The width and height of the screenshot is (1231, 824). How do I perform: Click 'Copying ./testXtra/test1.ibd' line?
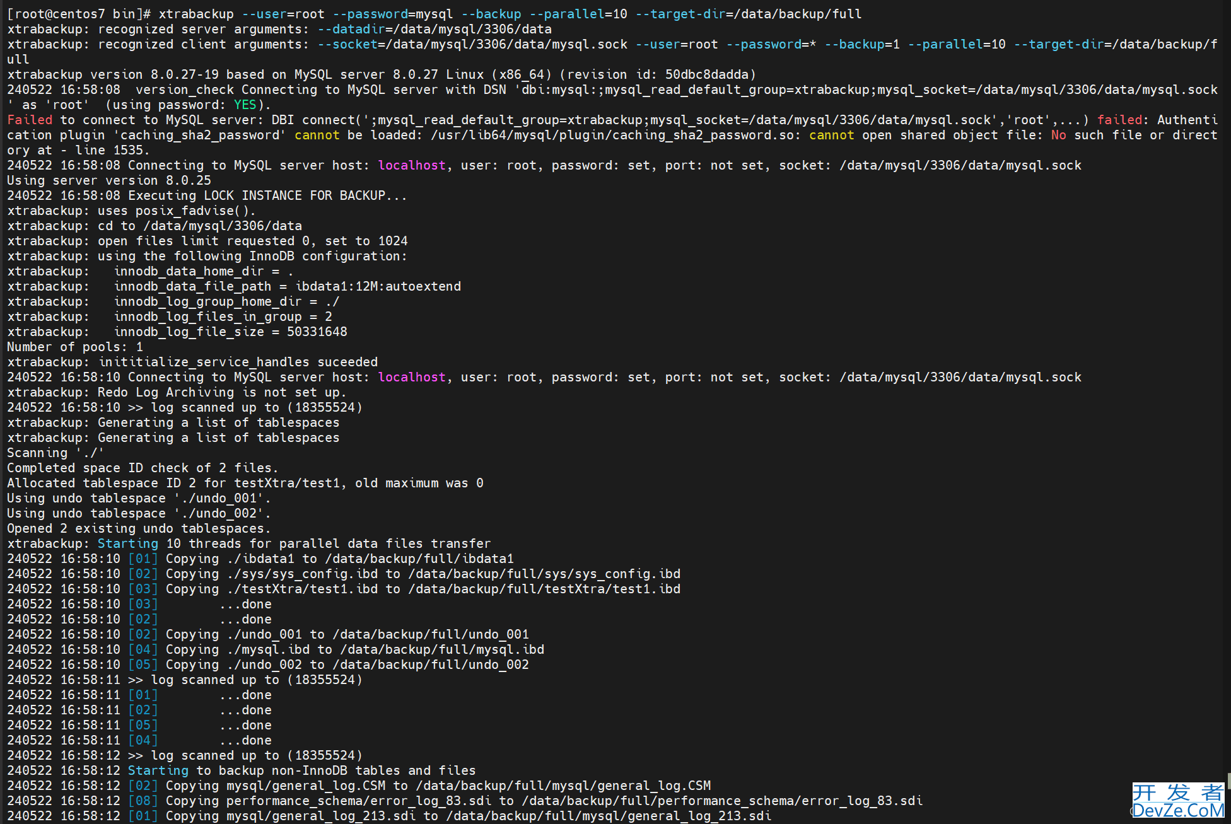344,589
